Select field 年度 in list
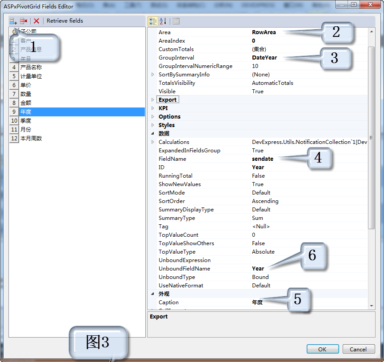 click(x=77, y=112)
